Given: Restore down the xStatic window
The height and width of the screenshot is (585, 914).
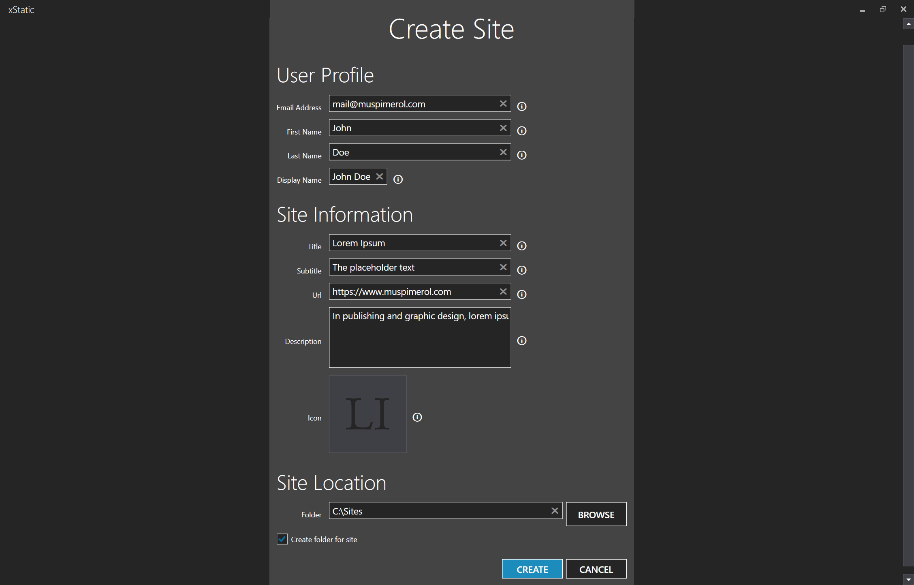Looking at the screenshot, I should (883, 9).
